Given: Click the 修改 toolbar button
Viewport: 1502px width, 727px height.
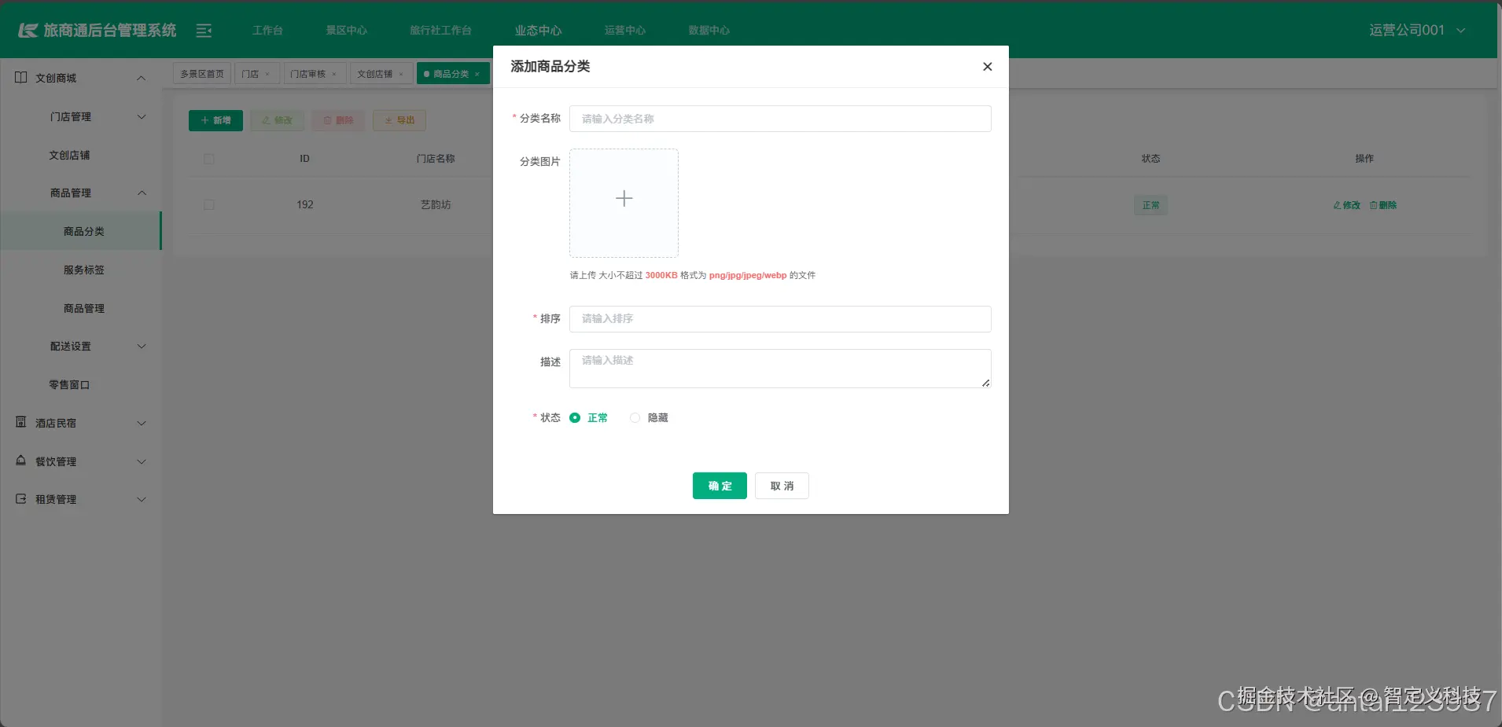Looking at the screenshot, I should (277, 120).
